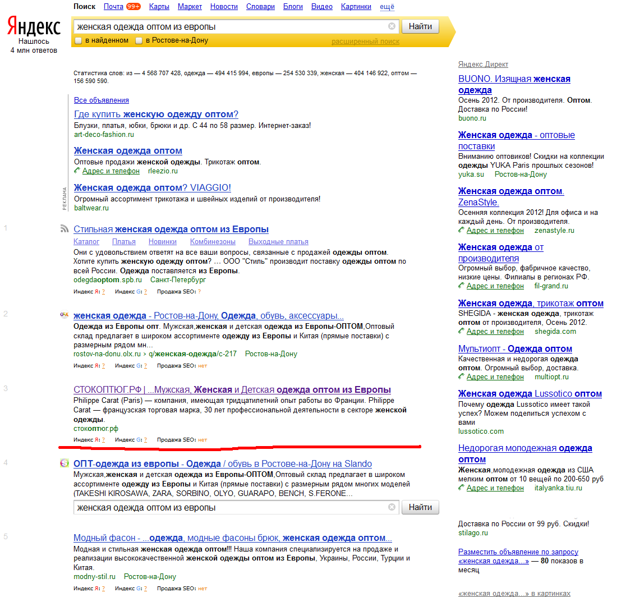Open the 'Все объявления' link
Viewport: 621px width, 597px height.
click(x=102, y=100)
